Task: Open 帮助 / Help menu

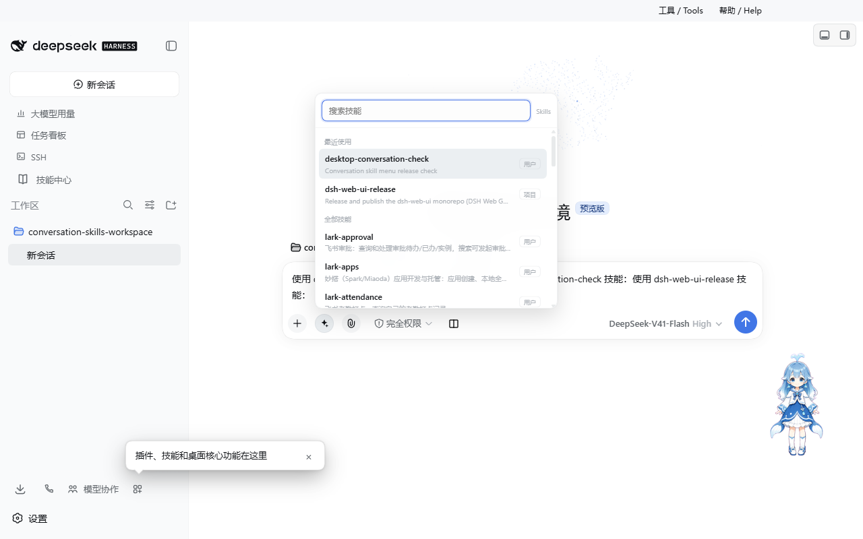Action: 740,10
